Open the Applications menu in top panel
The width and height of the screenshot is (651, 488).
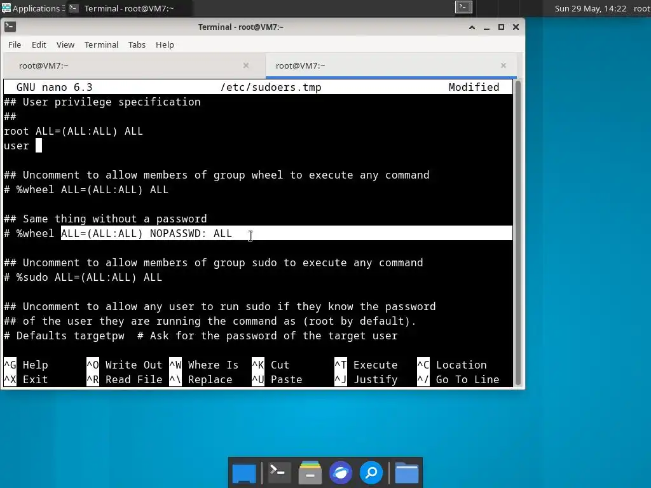[32, 8]
